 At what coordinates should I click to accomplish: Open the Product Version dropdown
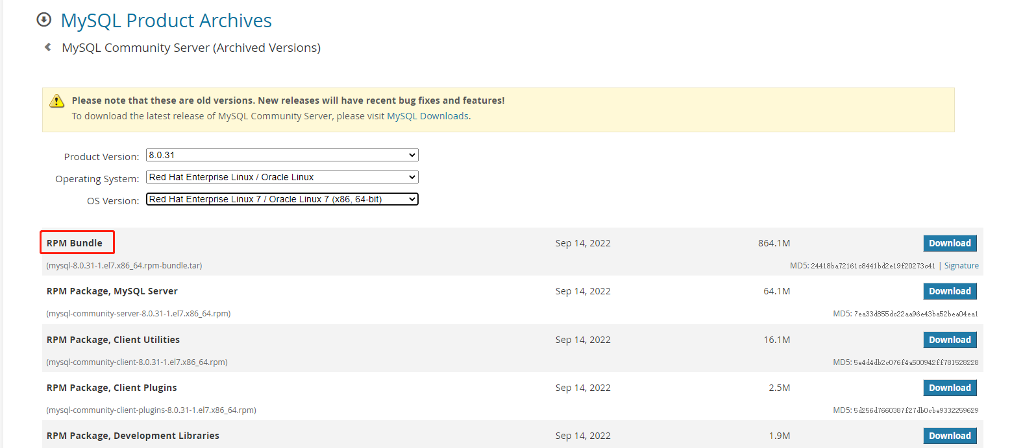282,155
